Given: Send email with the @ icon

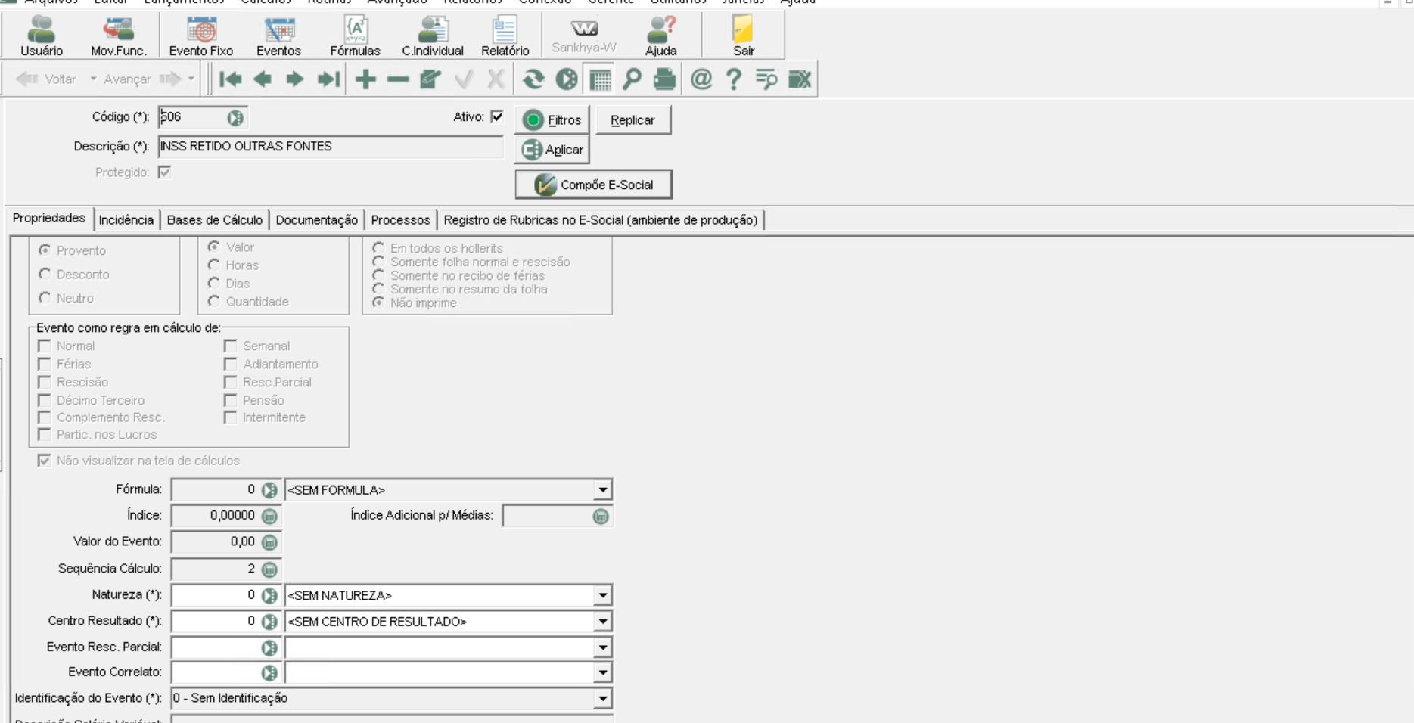Looking at the screenshot, I should pyautogui.click(x=701, y=79).
